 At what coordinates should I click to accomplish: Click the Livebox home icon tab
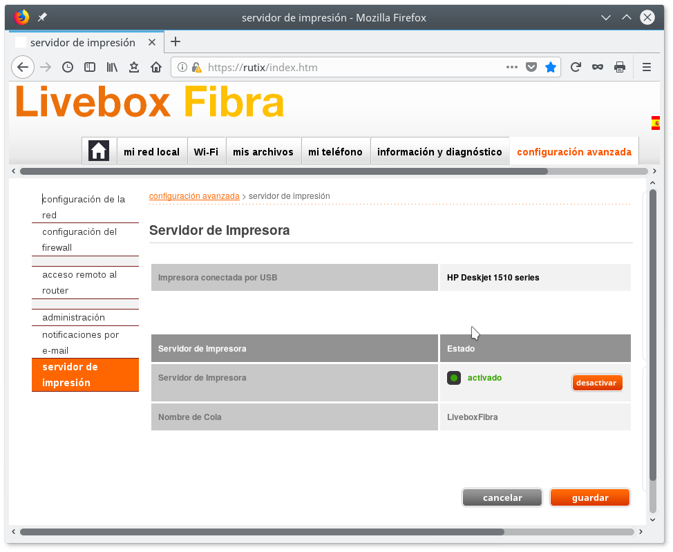[x=99, y=151]
